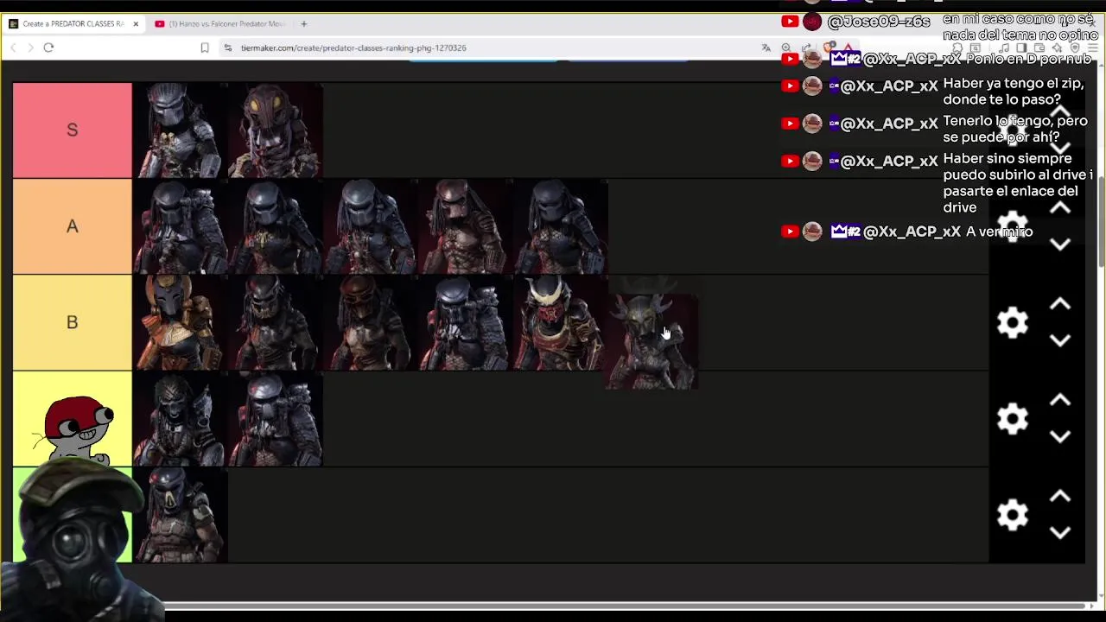
Task: Switch to the Hanzo vs. Falconer YouTube tab
Action: [223, 24]
